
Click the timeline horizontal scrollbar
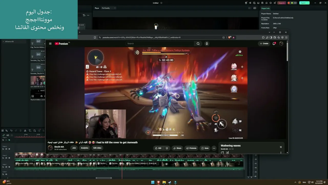point(104,178)
